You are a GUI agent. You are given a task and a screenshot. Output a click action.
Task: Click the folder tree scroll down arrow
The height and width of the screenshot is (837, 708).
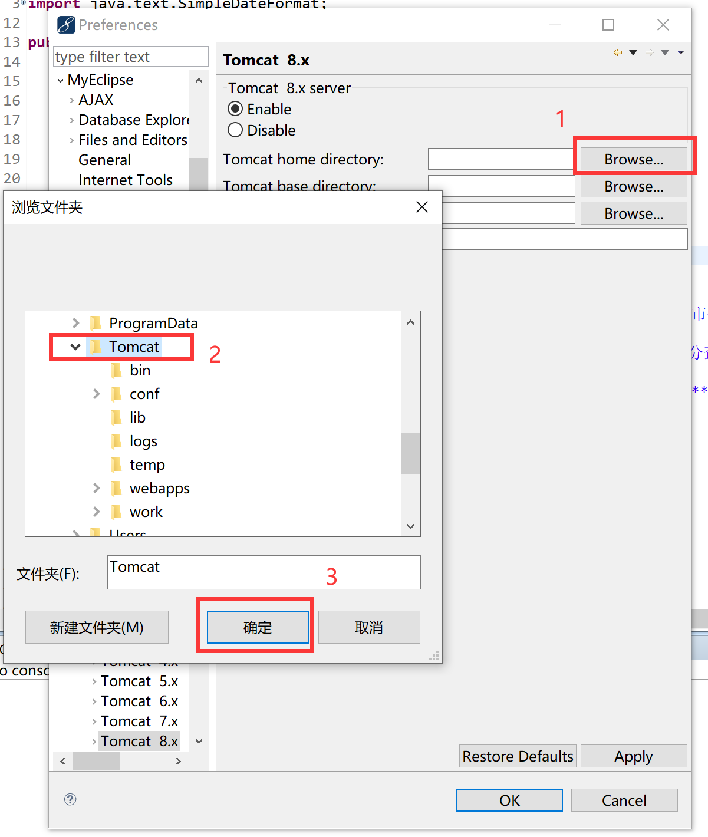point(410,526)
